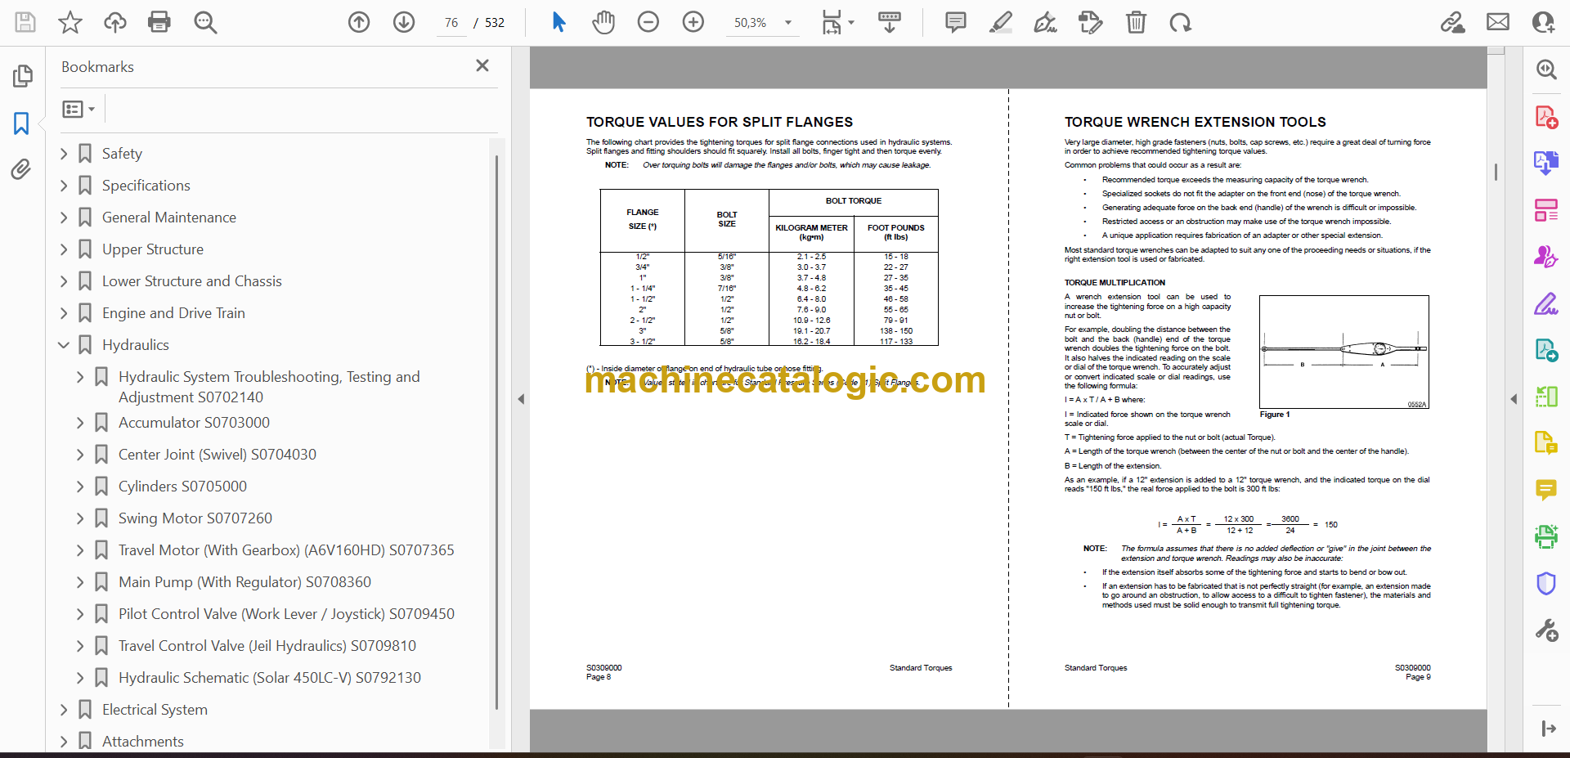Screen dimensions: 1570x758
Task: Expand the Attachments bookmark
Action: (64, 742)
